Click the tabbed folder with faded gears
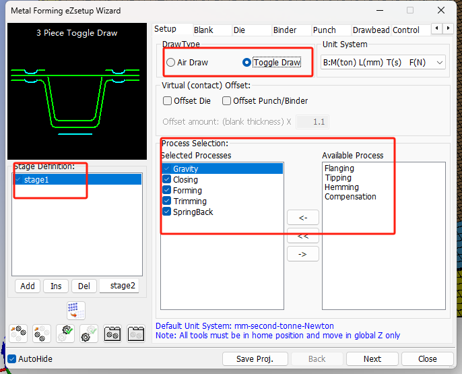The image size is (462, 374). tap(136, 334)
